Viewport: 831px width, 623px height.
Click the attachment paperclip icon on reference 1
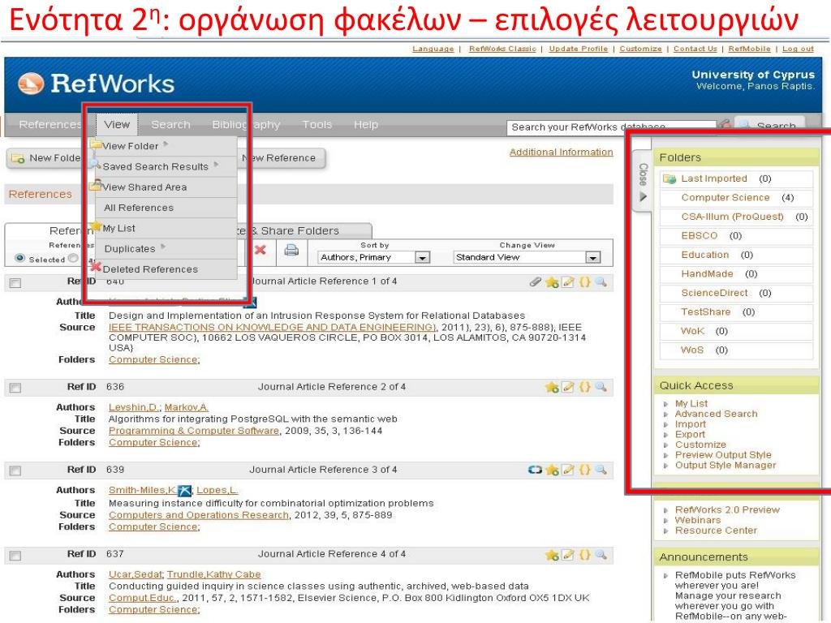(x=535, y=282)
